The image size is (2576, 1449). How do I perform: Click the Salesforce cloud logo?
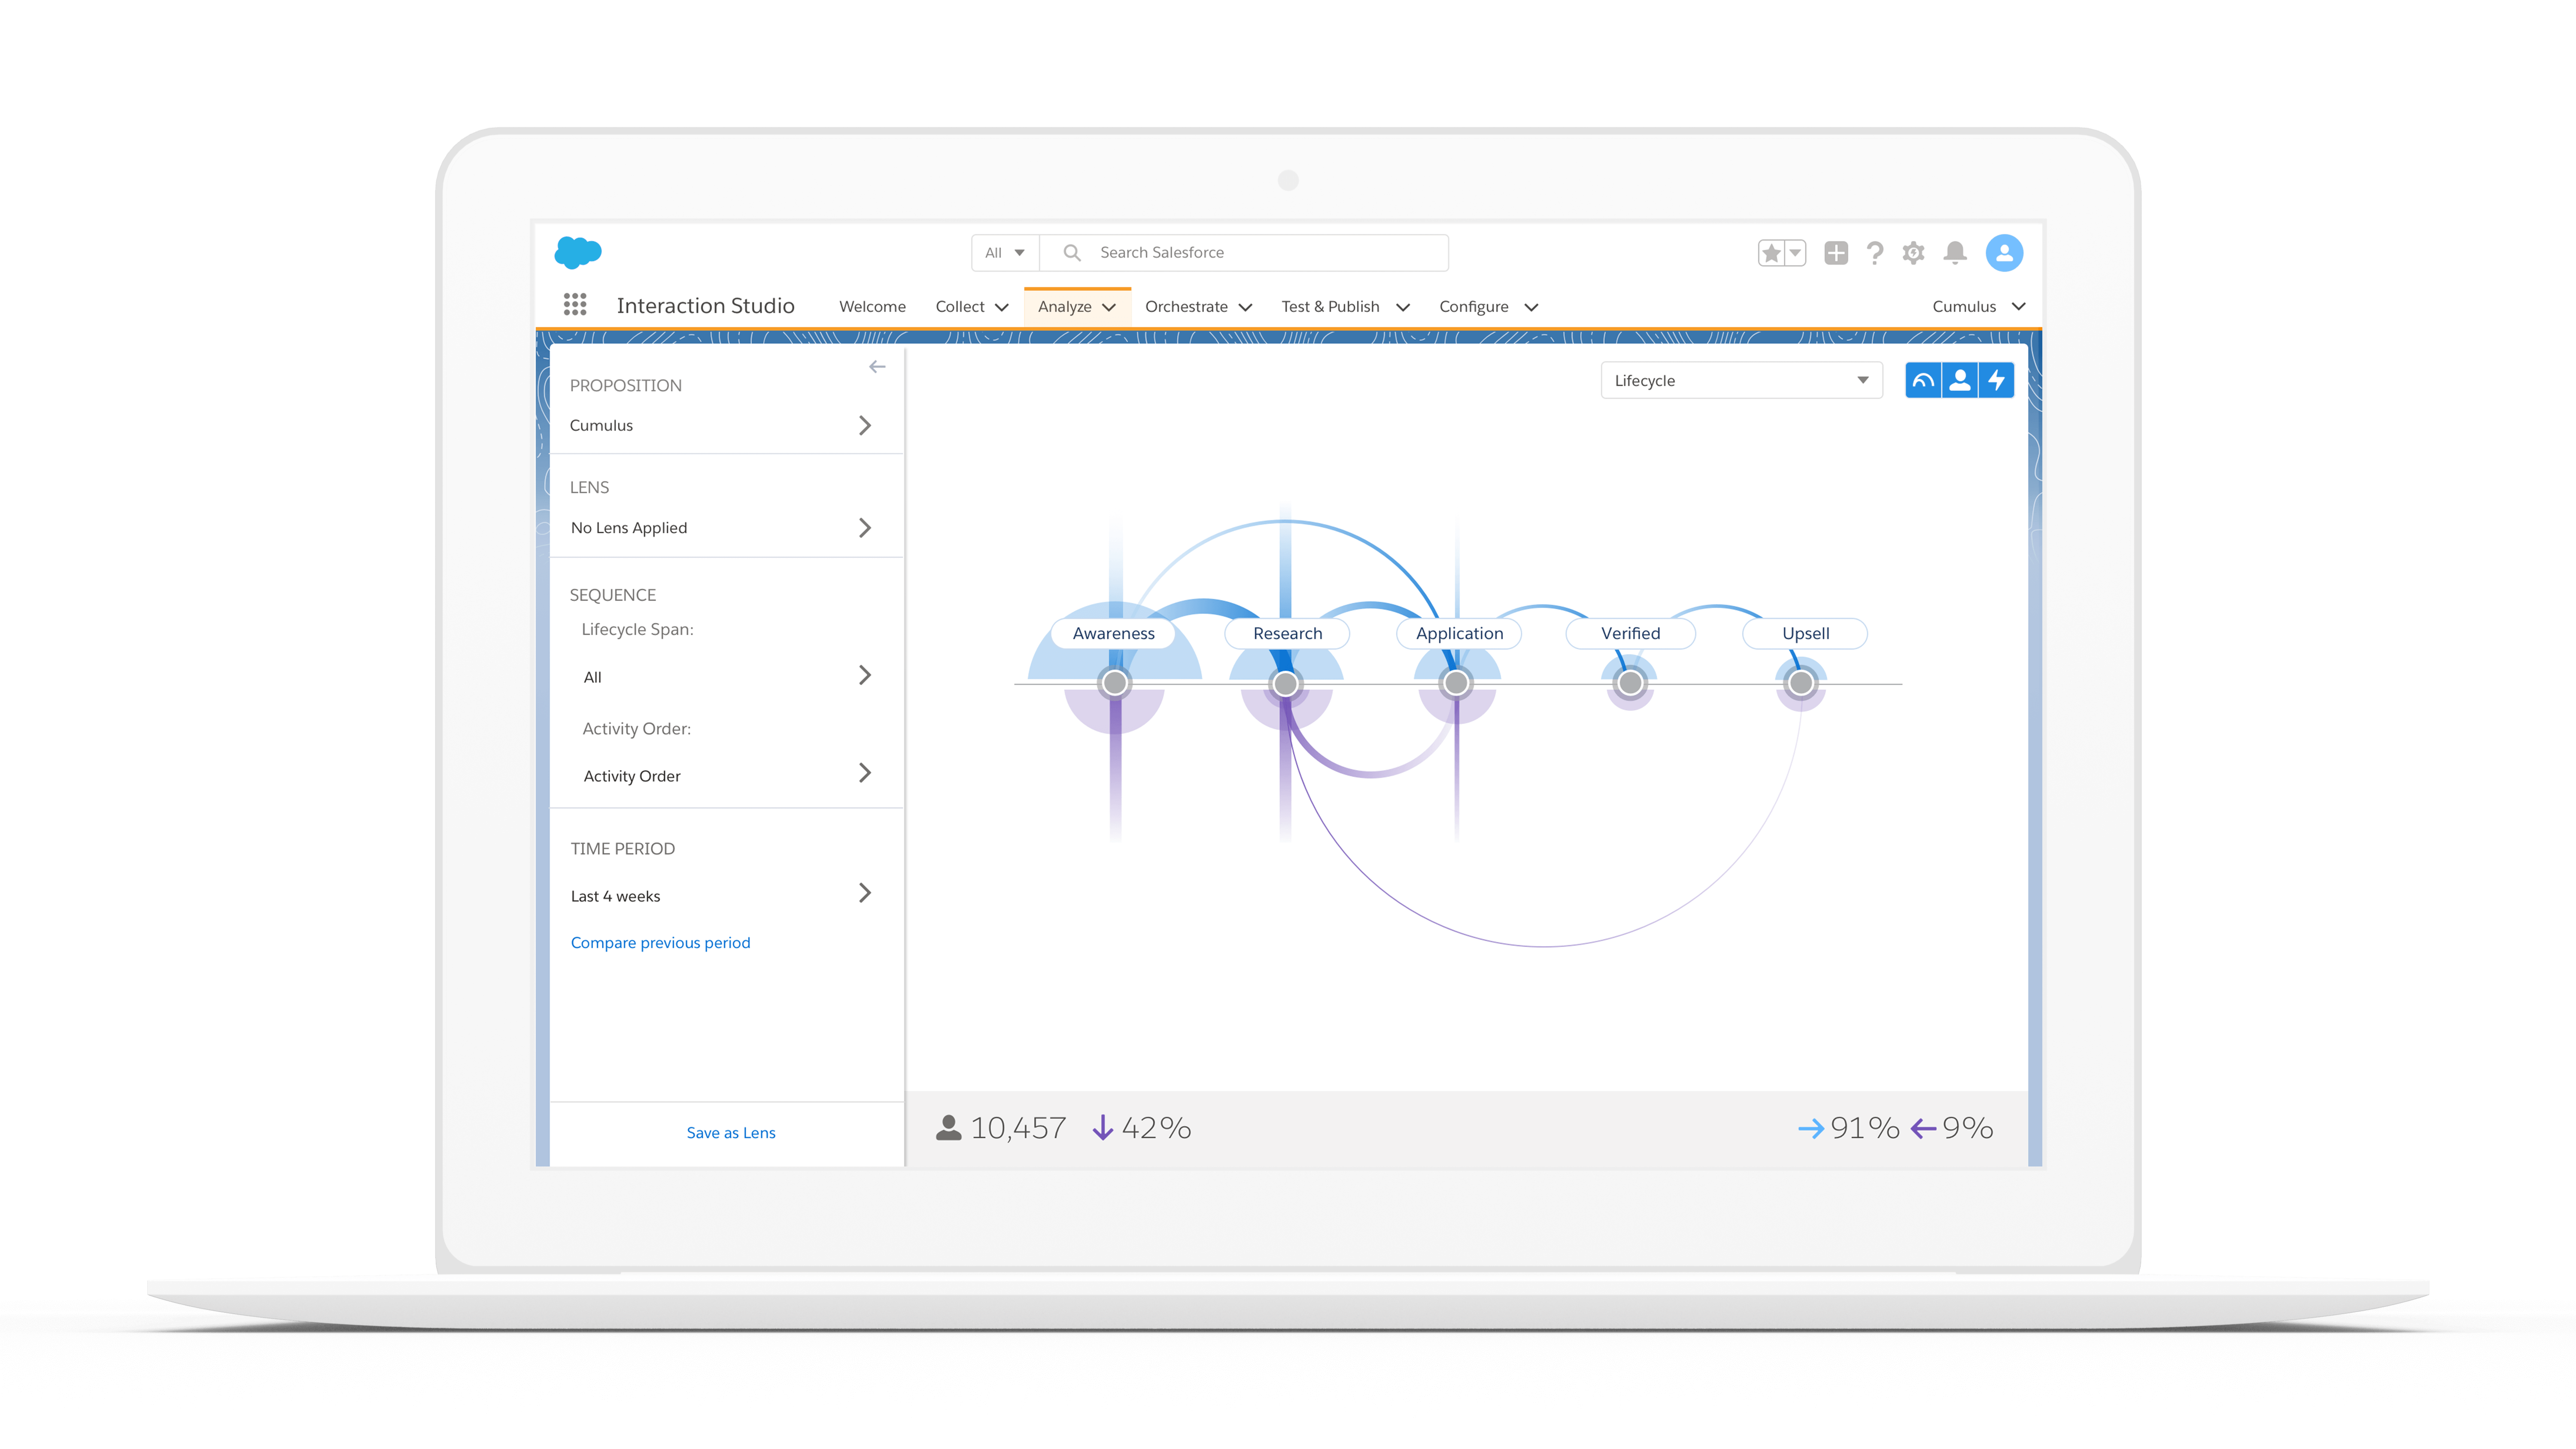(x=578, y=252)
